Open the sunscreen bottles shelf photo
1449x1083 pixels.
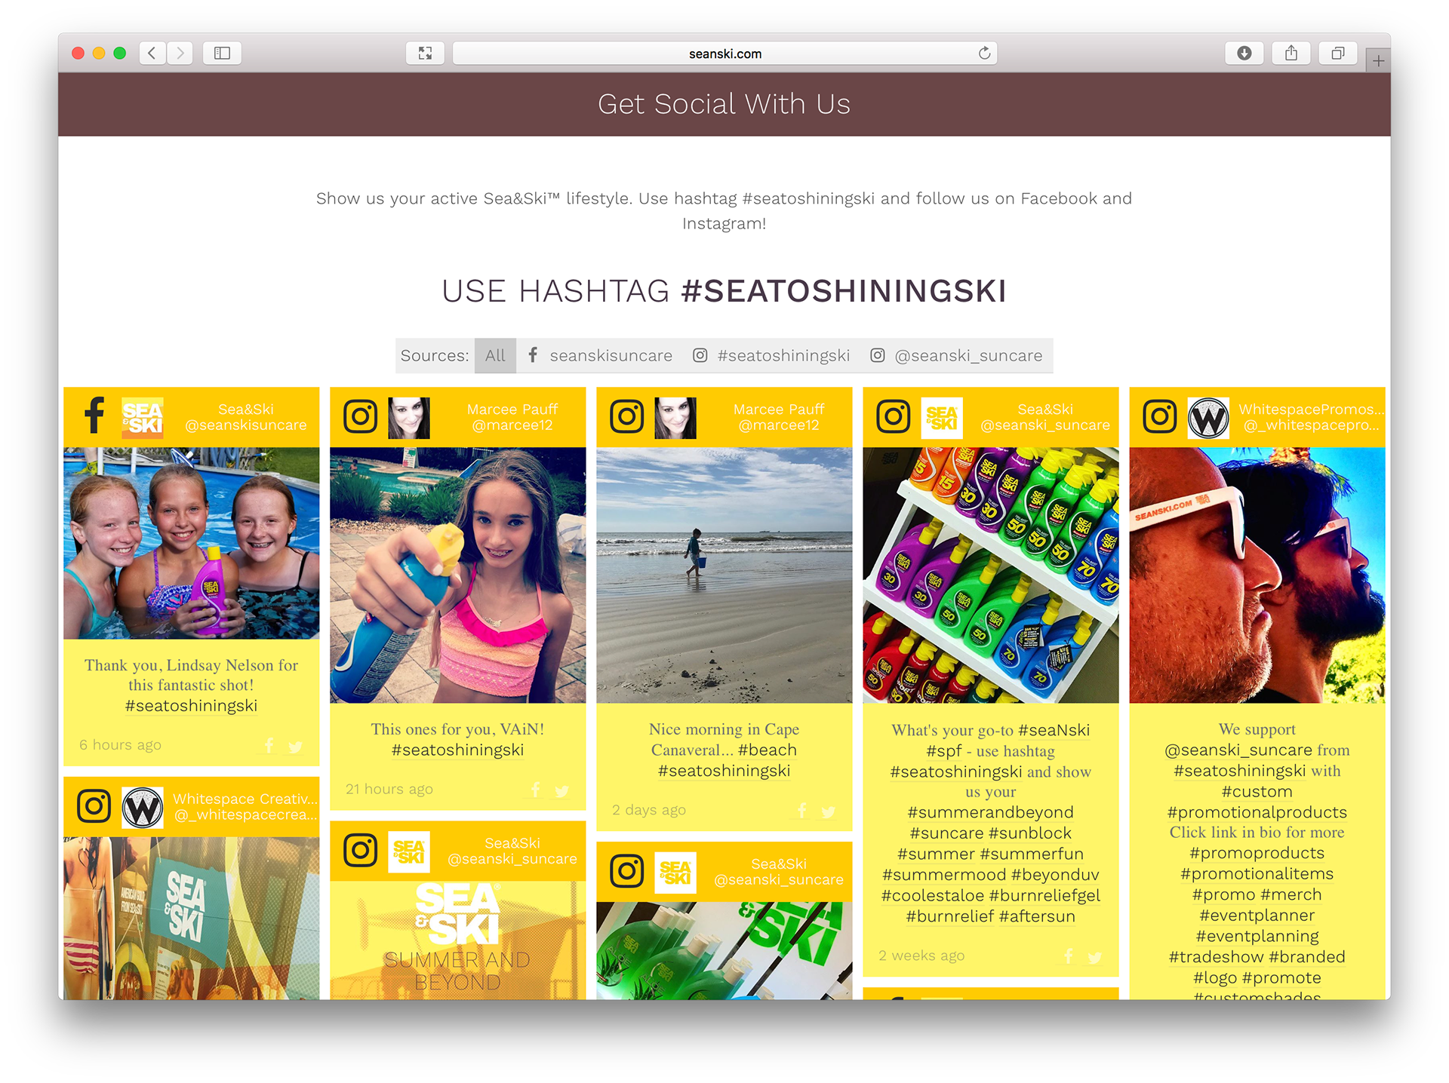pyautogui.click(x=991, y=575)
